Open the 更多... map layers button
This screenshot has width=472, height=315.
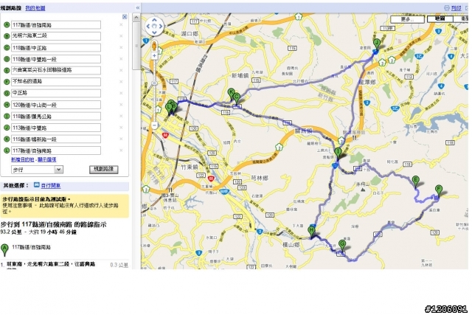(x=408, y=19)
